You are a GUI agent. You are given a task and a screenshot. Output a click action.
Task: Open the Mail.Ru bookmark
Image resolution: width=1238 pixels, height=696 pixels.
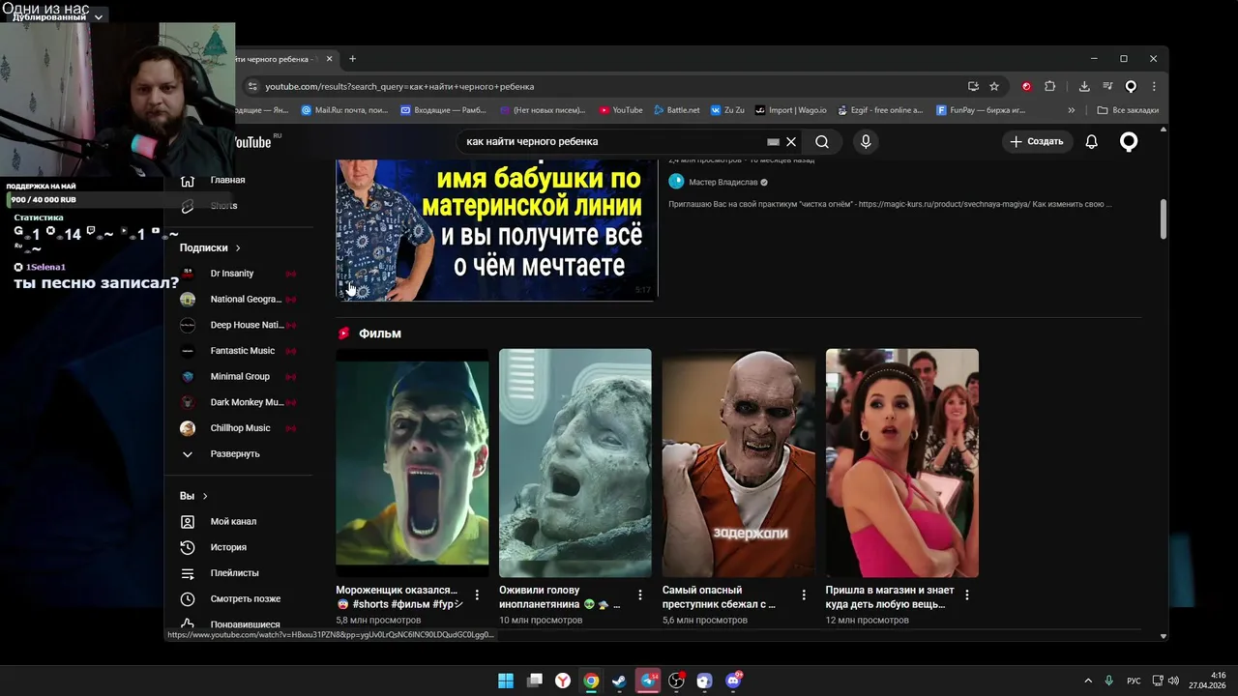point(344,110)
